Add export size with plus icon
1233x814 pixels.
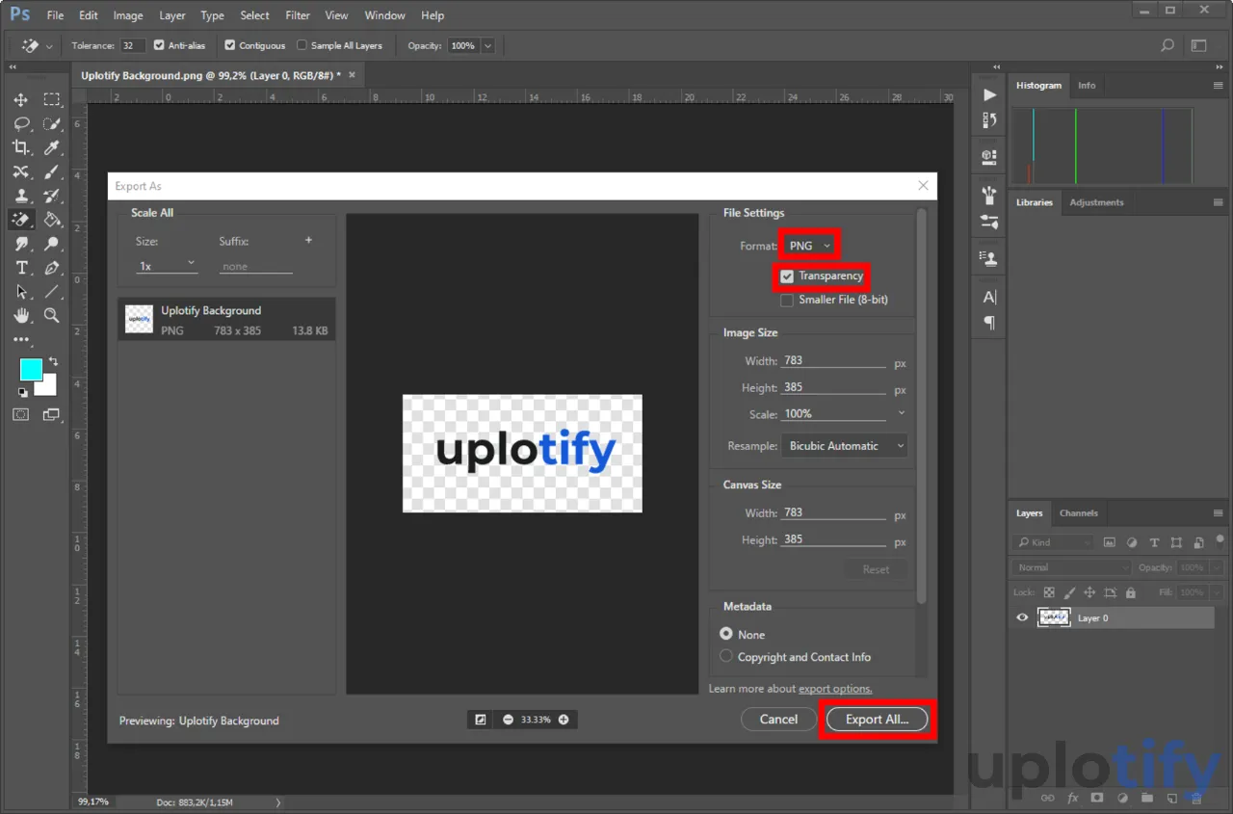pos(308,241)
